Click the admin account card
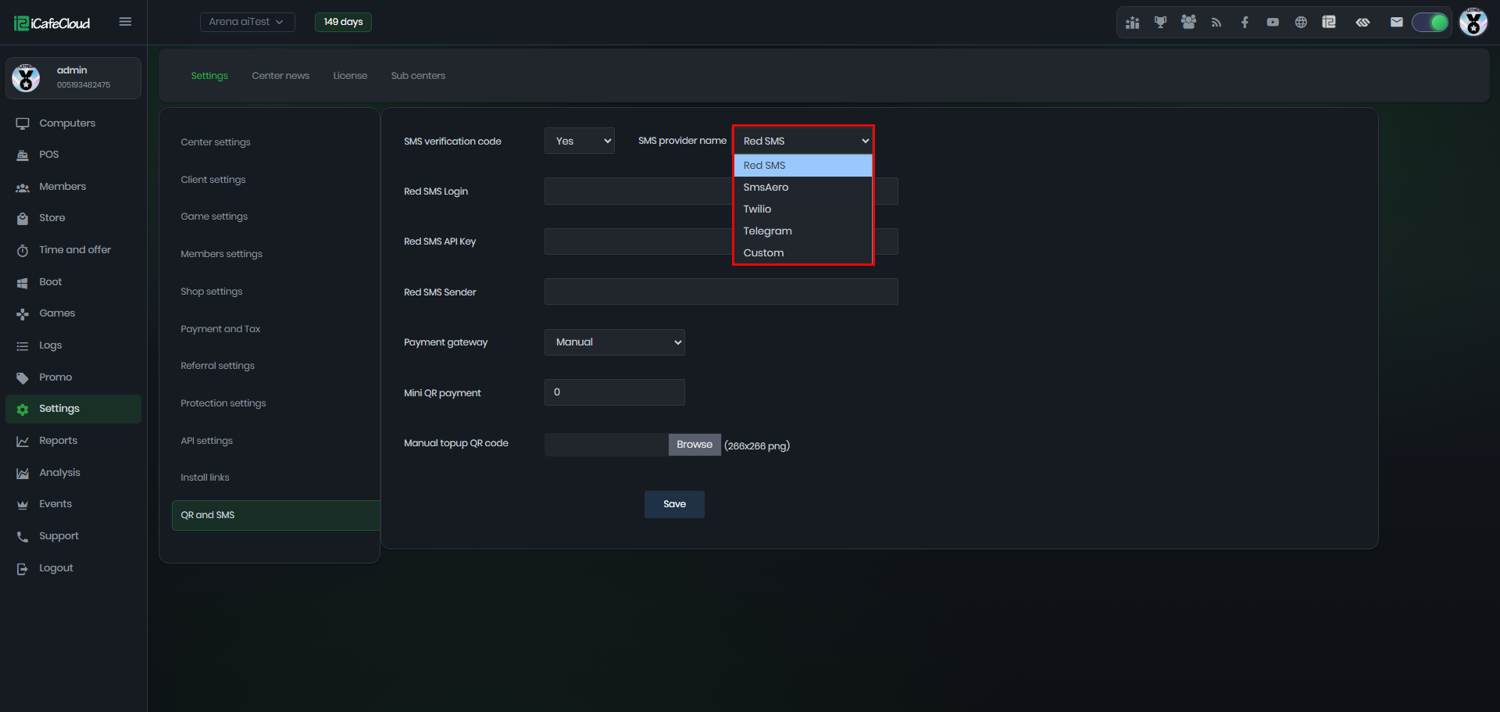This screenshot has height=712, width=1500. (x=73, y=78)
